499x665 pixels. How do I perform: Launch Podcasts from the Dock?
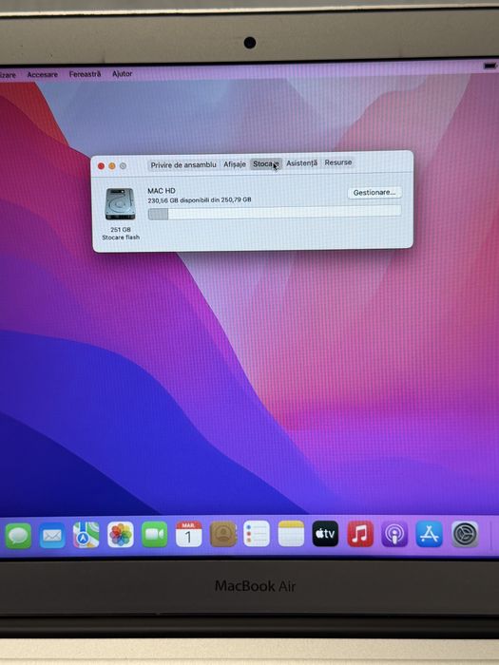coord(394,534)
